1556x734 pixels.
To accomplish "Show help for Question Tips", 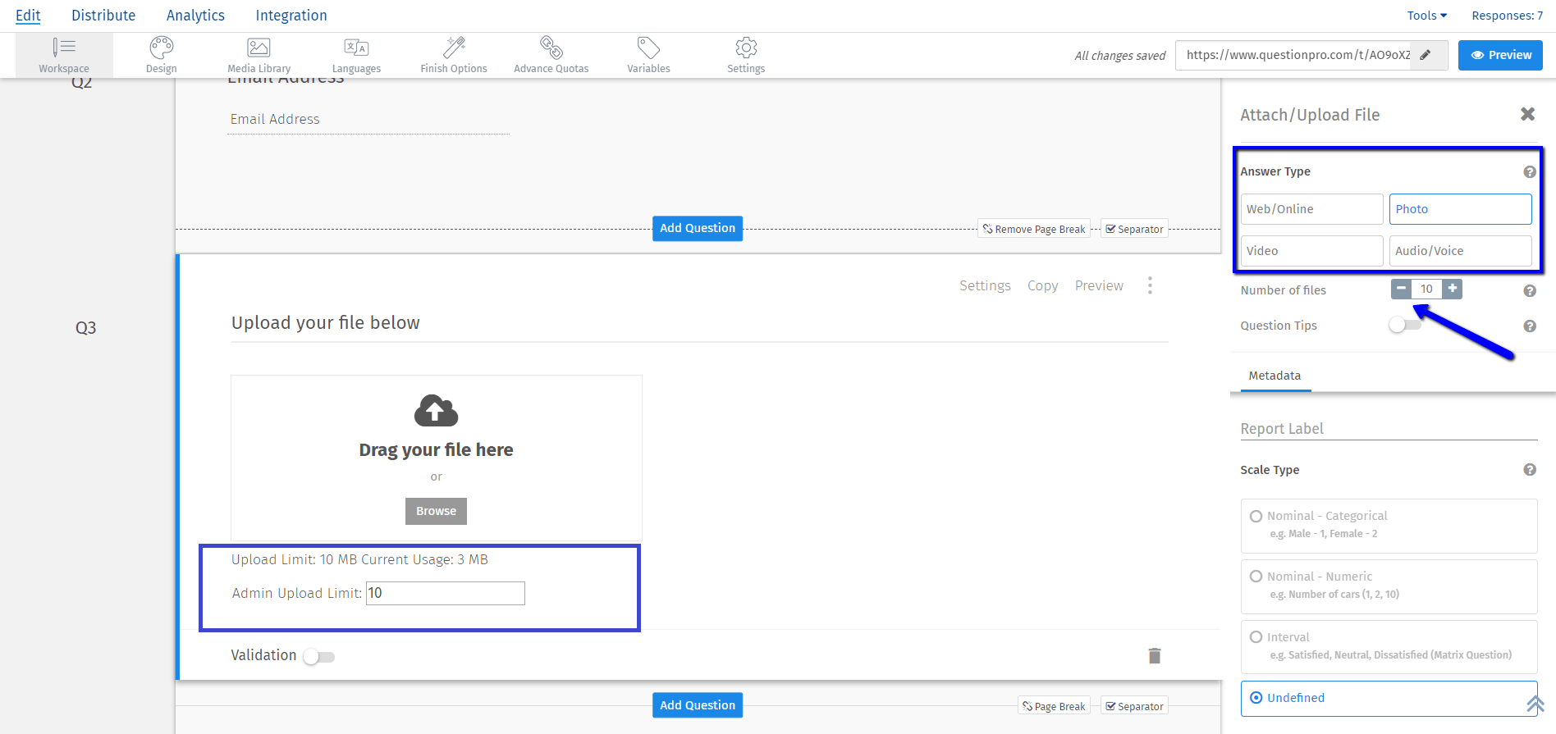I will [1530, 326].
